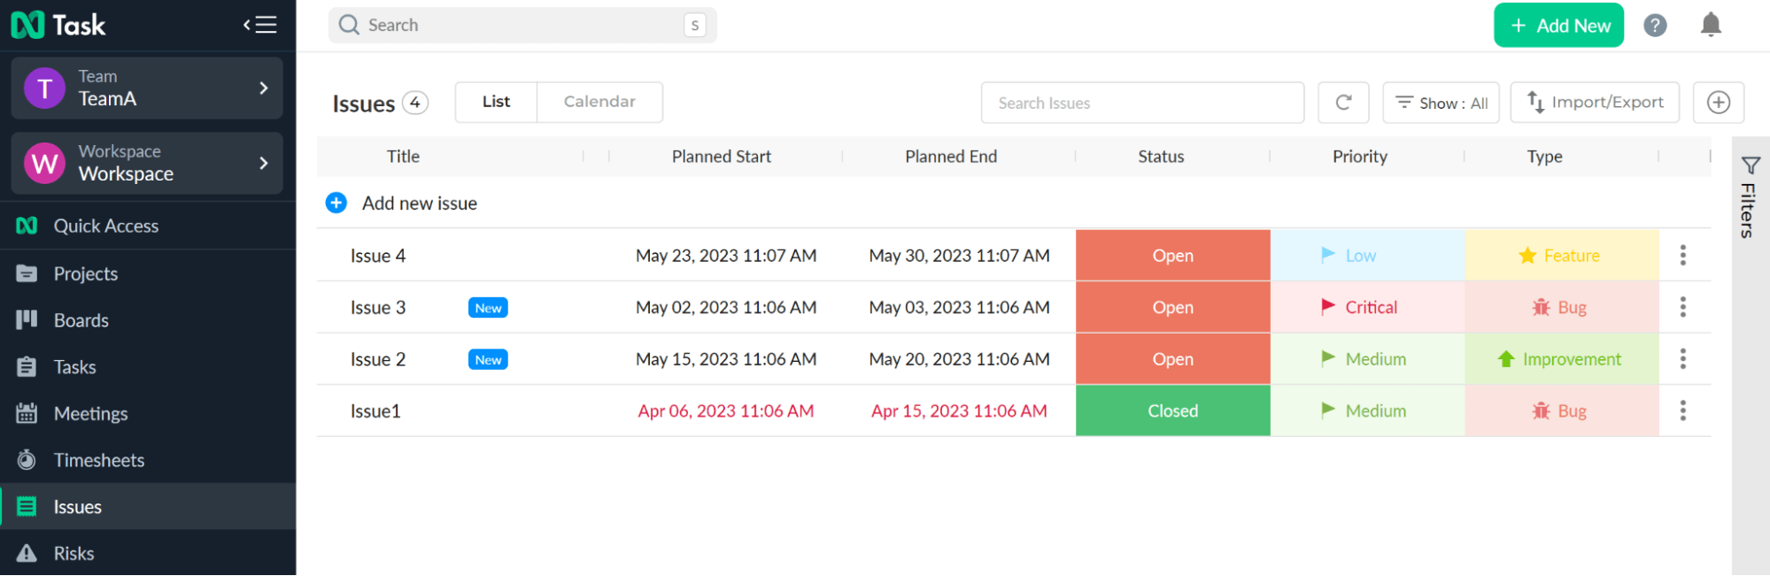Open the help question mark icon
This screenshot has height=576, width=1770.
pos(1655,26)
